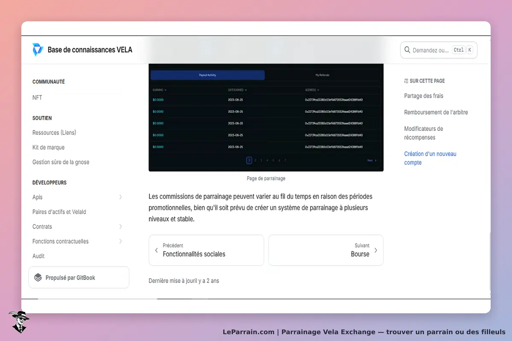
Task: Sort by the ADDRESS column header
Action: (x=312, y=90)
